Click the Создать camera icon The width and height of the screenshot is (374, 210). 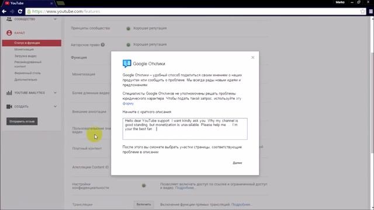pyautogui.click(x=9, y=106)
